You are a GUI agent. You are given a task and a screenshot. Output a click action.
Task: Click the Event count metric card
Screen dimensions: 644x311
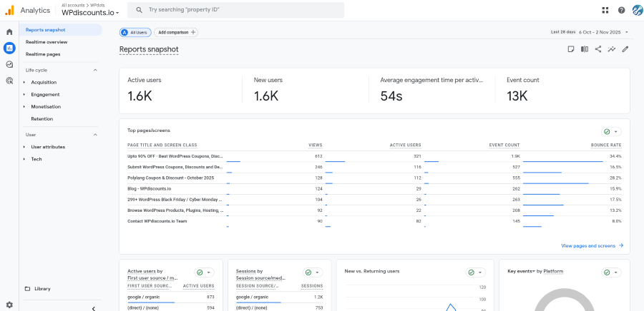(x=562, y=91)
